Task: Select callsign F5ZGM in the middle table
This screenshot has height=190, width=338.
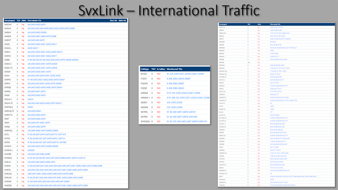Action: coord(144,83)
